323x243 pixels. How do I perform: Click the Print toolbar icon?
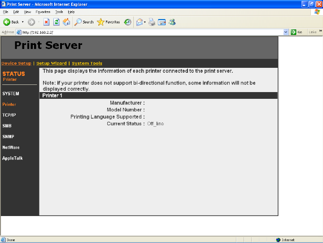(x=152, y=22)
